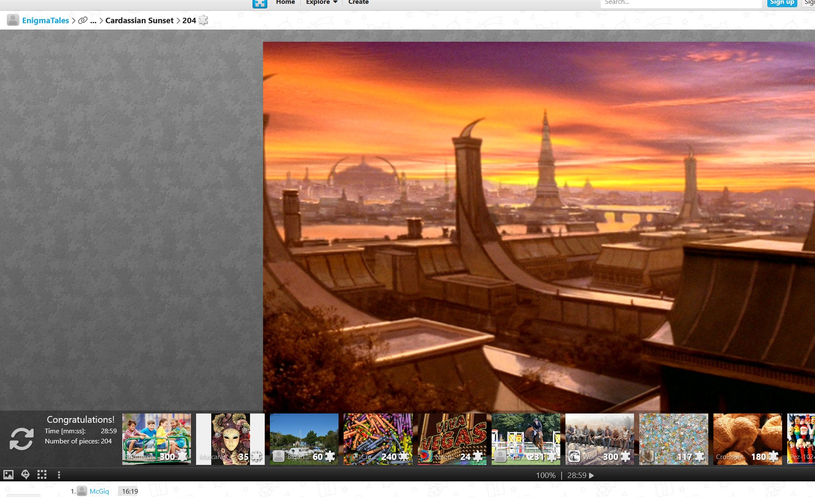815x497 pixels.
Task: Open the crayons 240-piece puzzle thumbnail
Action: (x=378, y=439)
